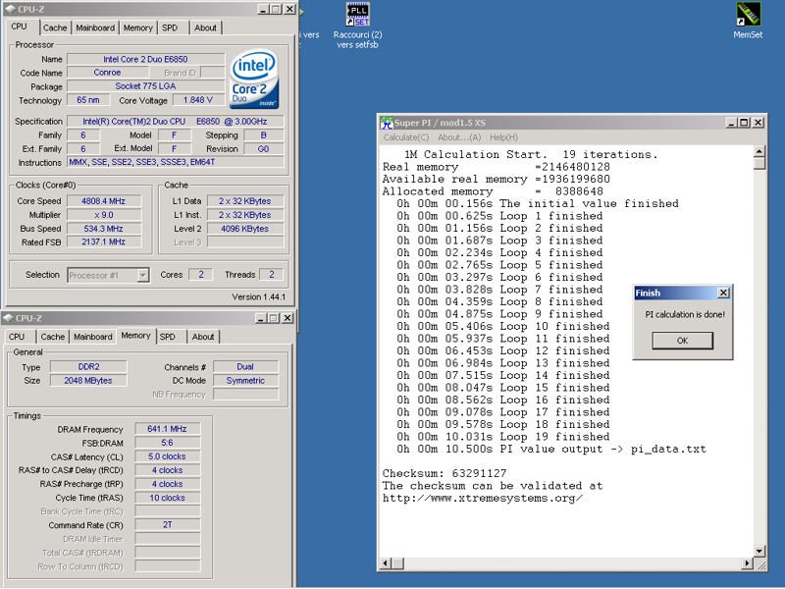Open the Raccourci (2) vers setfsb shortcut
The width and height of the screenshot is (785, 589).
357,26
